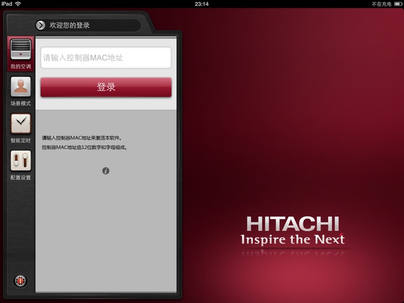Select the 场景模式 person icon
Screen dimensions: 404x303
(20, 87)
